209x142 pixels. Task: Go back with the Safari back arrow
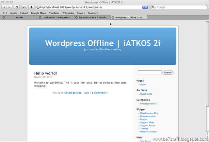coord(4,7)
